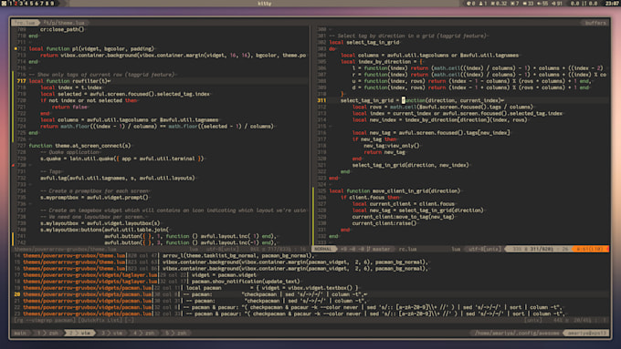
Task: Switch to workspace tag 1 in top bar
Action: click(11, 3)
